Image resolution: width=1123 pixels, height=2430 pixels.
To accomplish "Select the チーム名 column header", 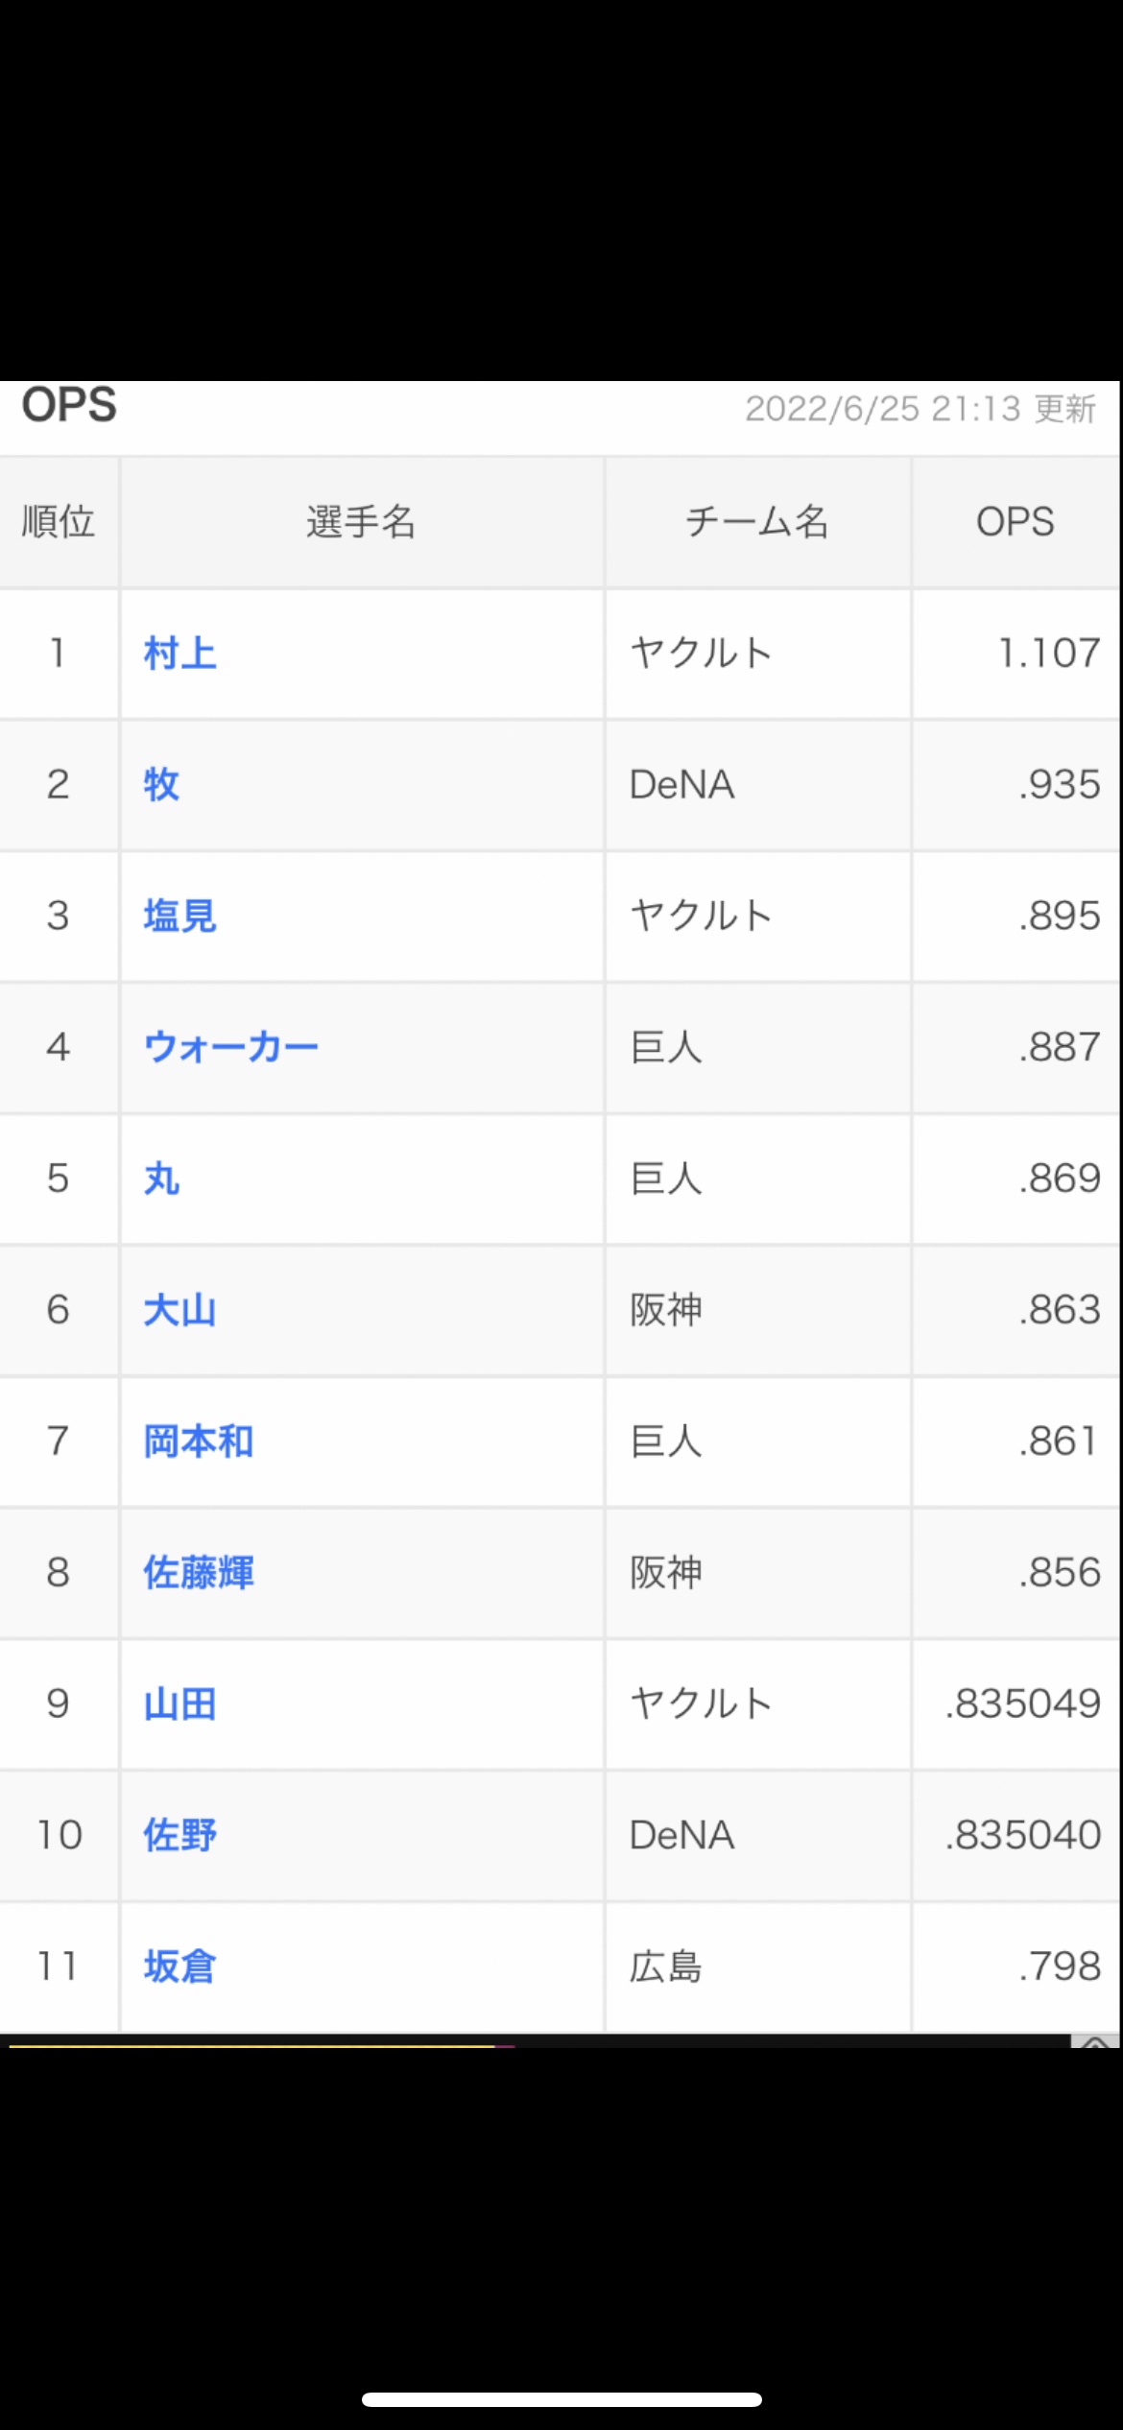I will 757,522.
